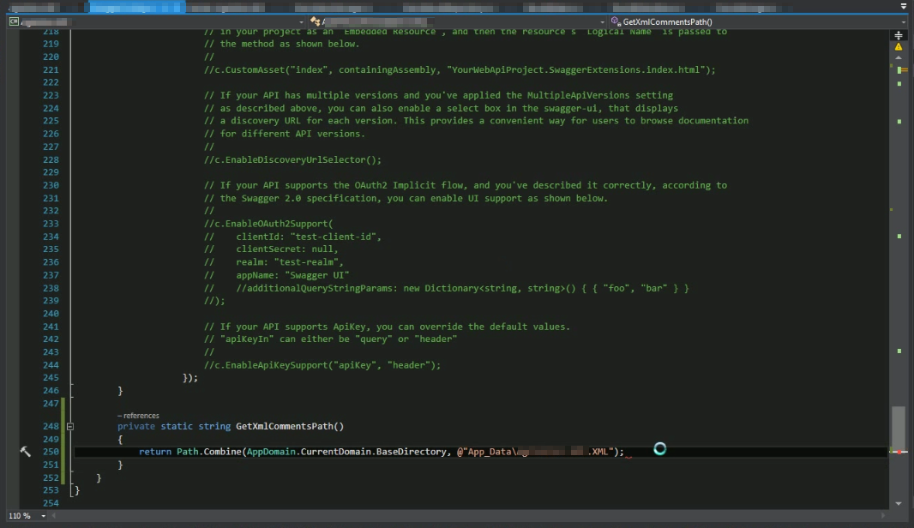The image size is (914, 528).
Task: Click the 'the method as shown below.' comment
Action: (281, 45)
